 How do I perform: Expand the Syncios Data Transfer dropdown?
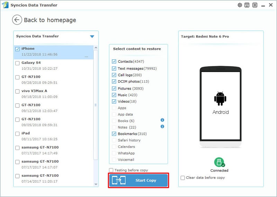pyautogui.click(x=92, y=37)
